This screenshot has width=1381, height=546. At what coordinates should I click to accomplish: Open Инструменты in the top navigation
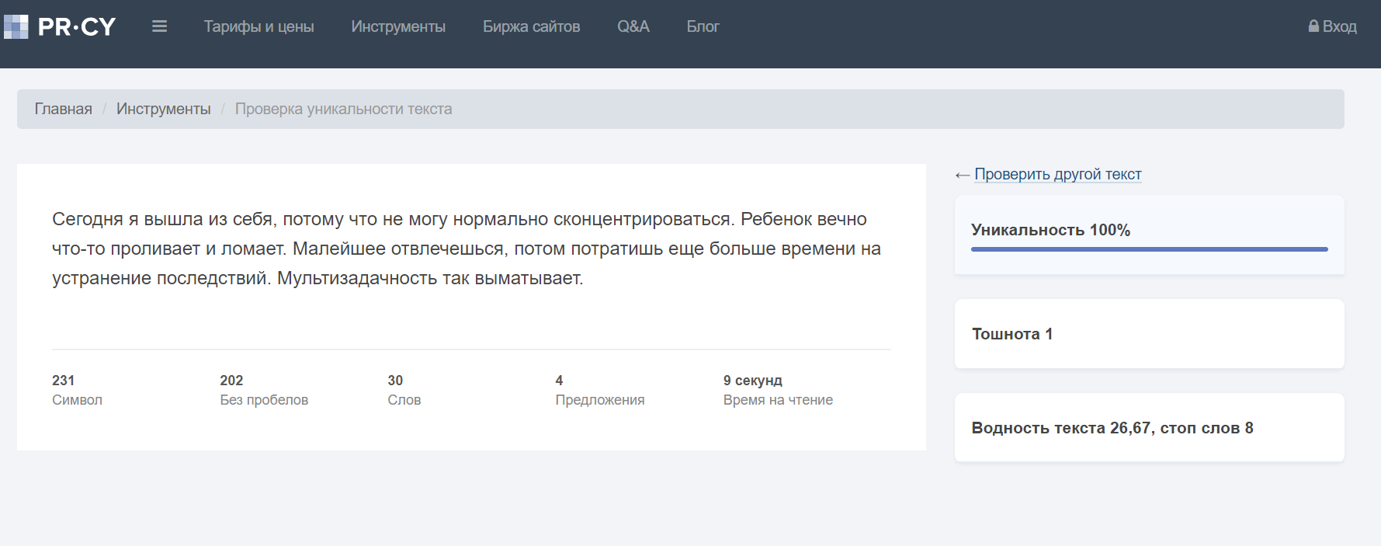397,26
